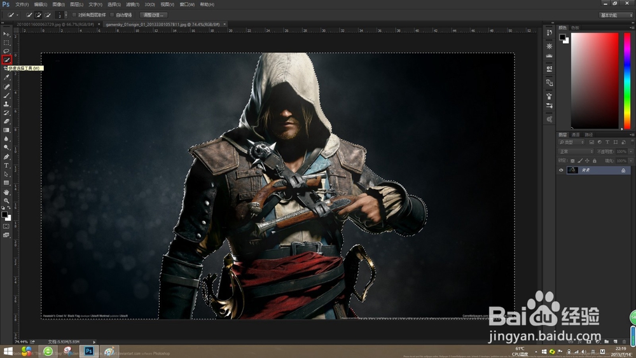Image resolution: width=636 pixels, height=358 pixels.
Task: Select the Brush tool
Action: pyautogui.click(x=6, y=95)
